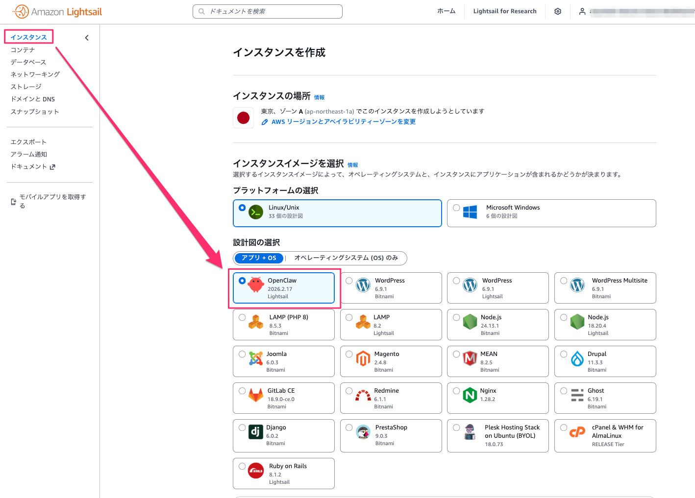This screenshot has width=695, height=498.
Task: Click AWS リージョンとアベイラビリティーゾーンを変更 link
Action: click(343, 122)
